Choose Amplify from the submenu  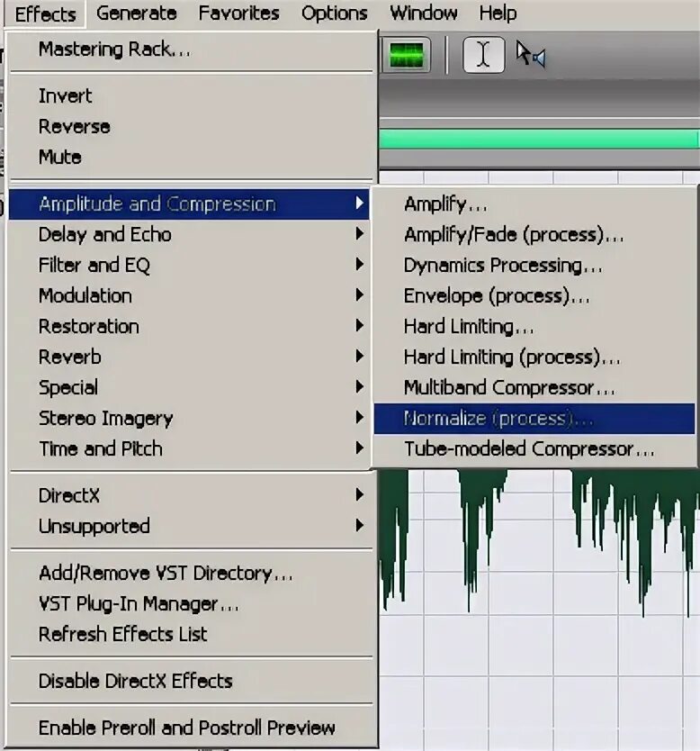pyautogui.click(x=534, y=204)
